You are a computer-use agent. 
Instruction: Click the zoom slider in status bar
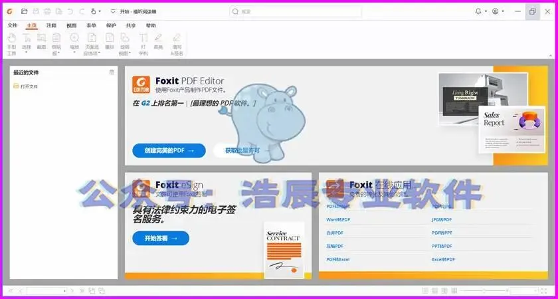tap(484, 291)
